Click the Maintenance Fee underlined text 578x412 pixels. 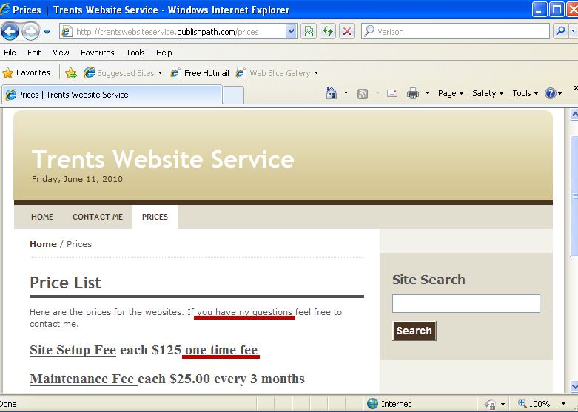click(84, 379)
